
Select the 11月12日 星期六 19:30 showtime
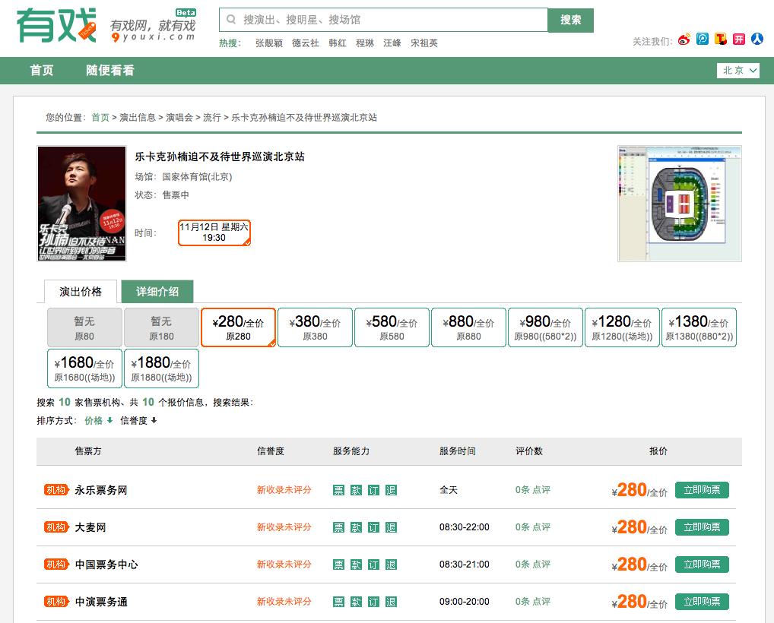tap(214, 232)
